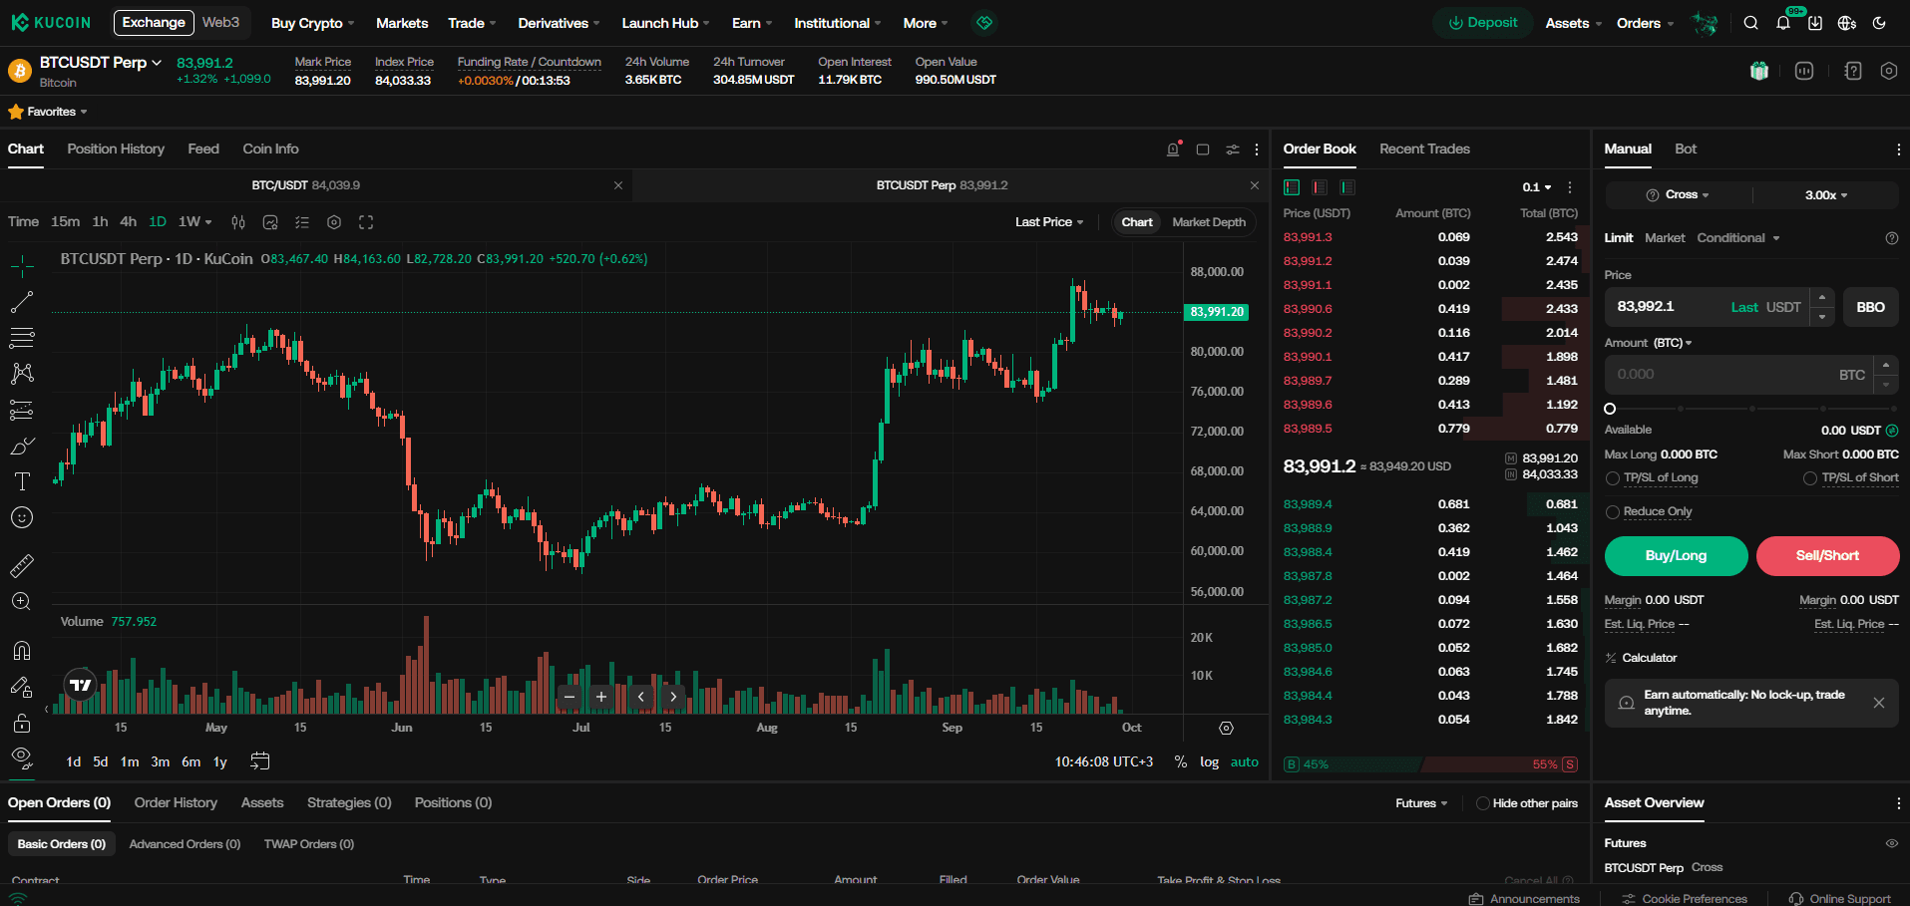Select the brush drawing tool
Viewport: 1910px width, 906px height.
pos(22,446)
